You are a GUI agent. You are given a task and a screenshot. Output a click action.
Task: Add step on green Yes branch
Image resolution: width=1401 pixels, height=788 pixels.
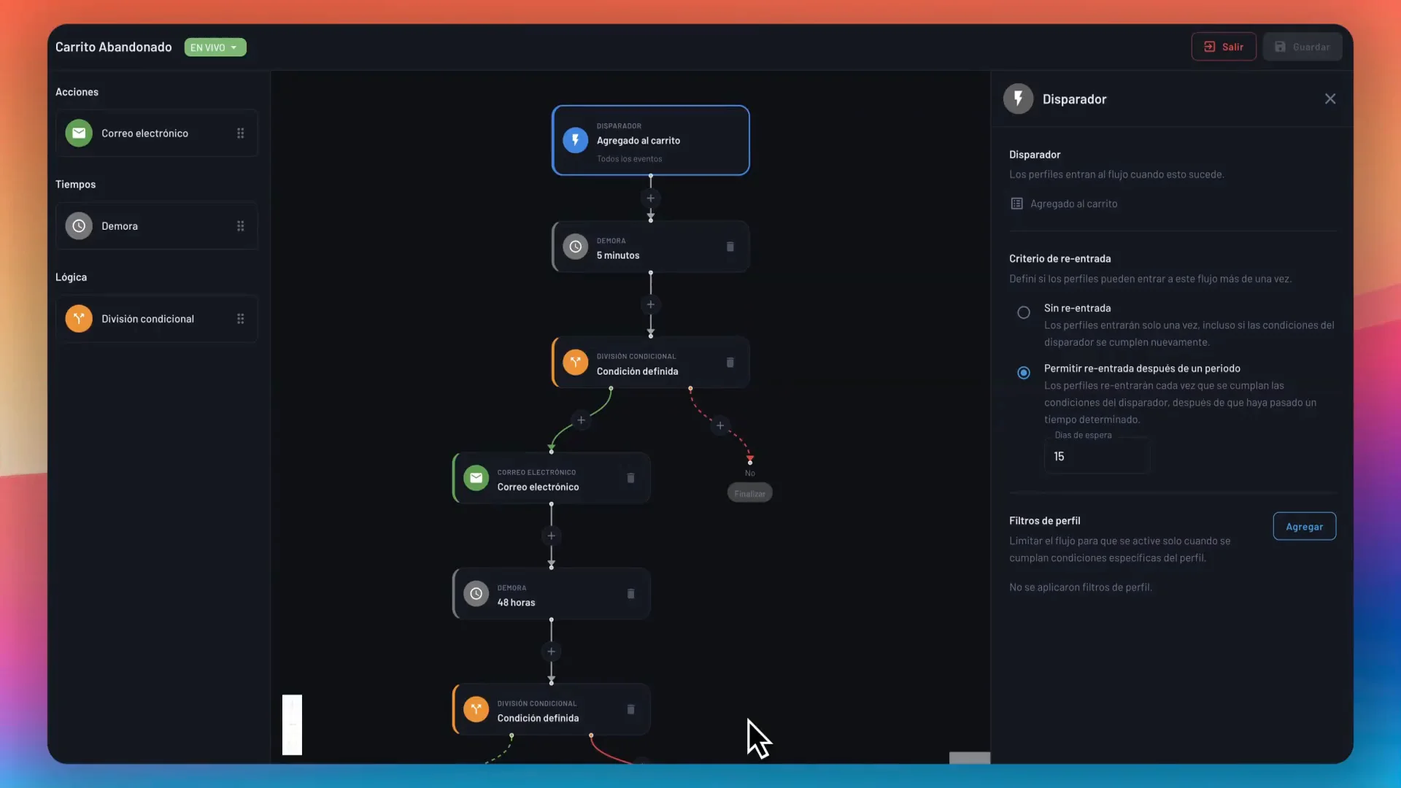(581, 420)
